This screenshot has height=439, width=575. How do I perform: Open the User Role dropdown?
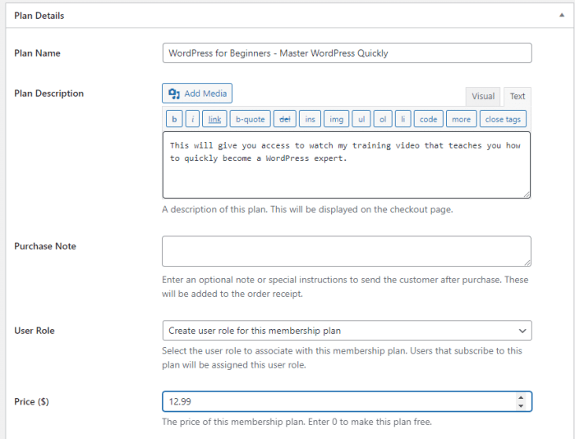coord(347,331)
